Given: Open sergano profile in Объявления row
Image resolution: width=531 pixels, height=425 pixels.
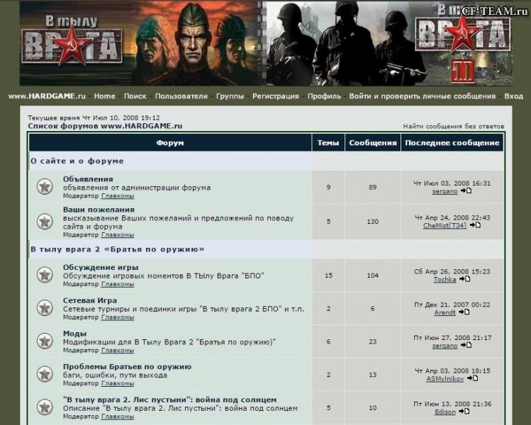Looking at the screenshot, I should (x=445, y=191).
